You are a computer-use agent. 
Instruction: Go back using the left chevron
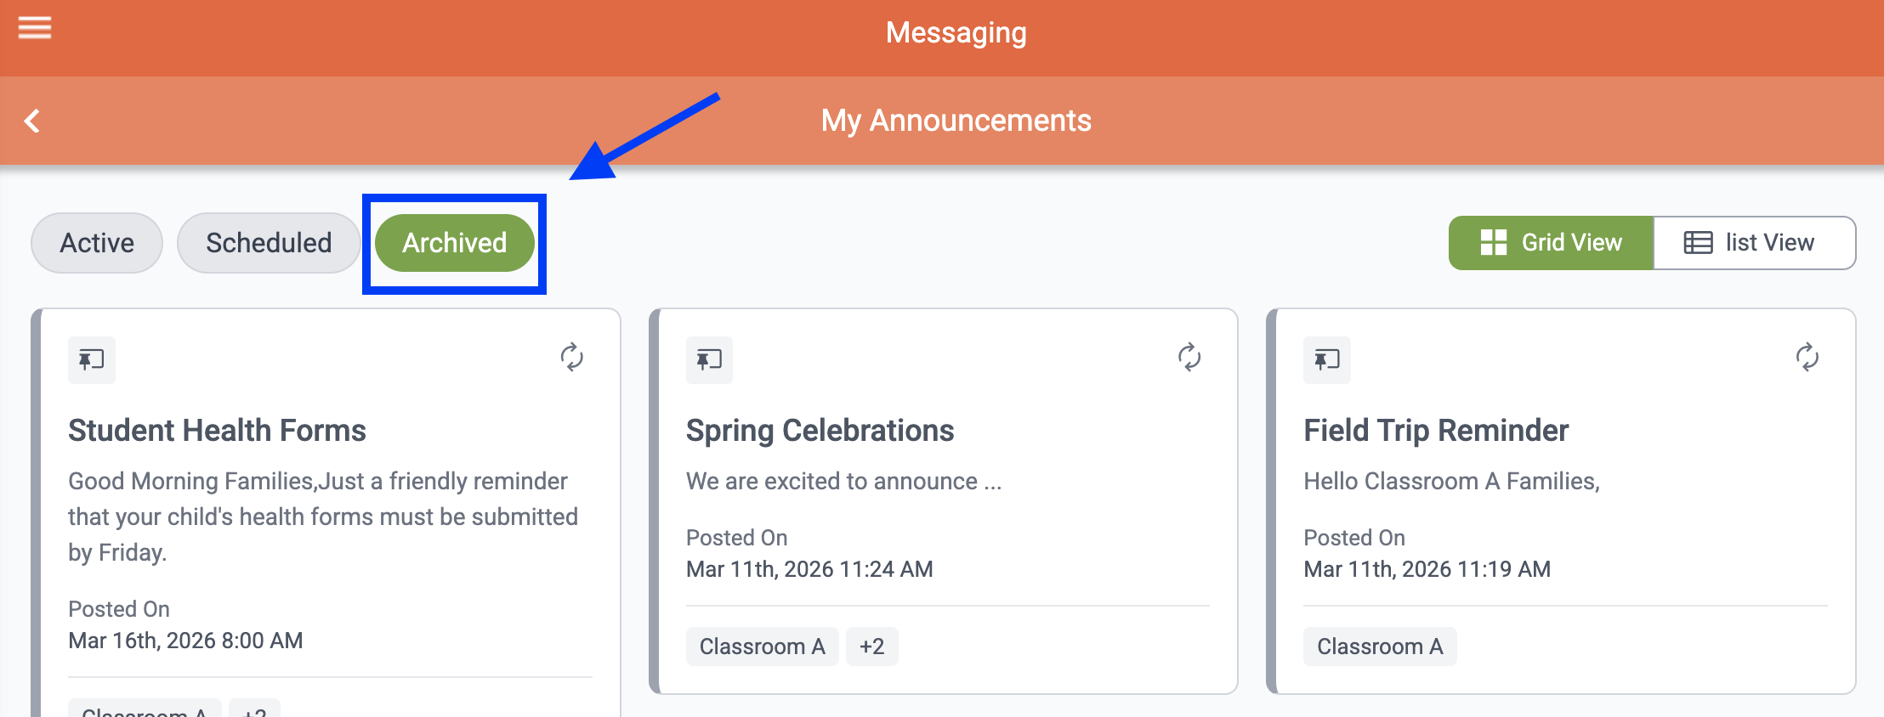(x=32, y=121)
